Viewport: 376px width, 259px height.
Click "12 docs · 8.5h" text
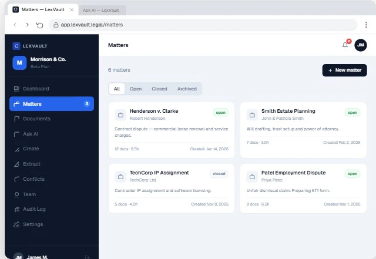127,149
